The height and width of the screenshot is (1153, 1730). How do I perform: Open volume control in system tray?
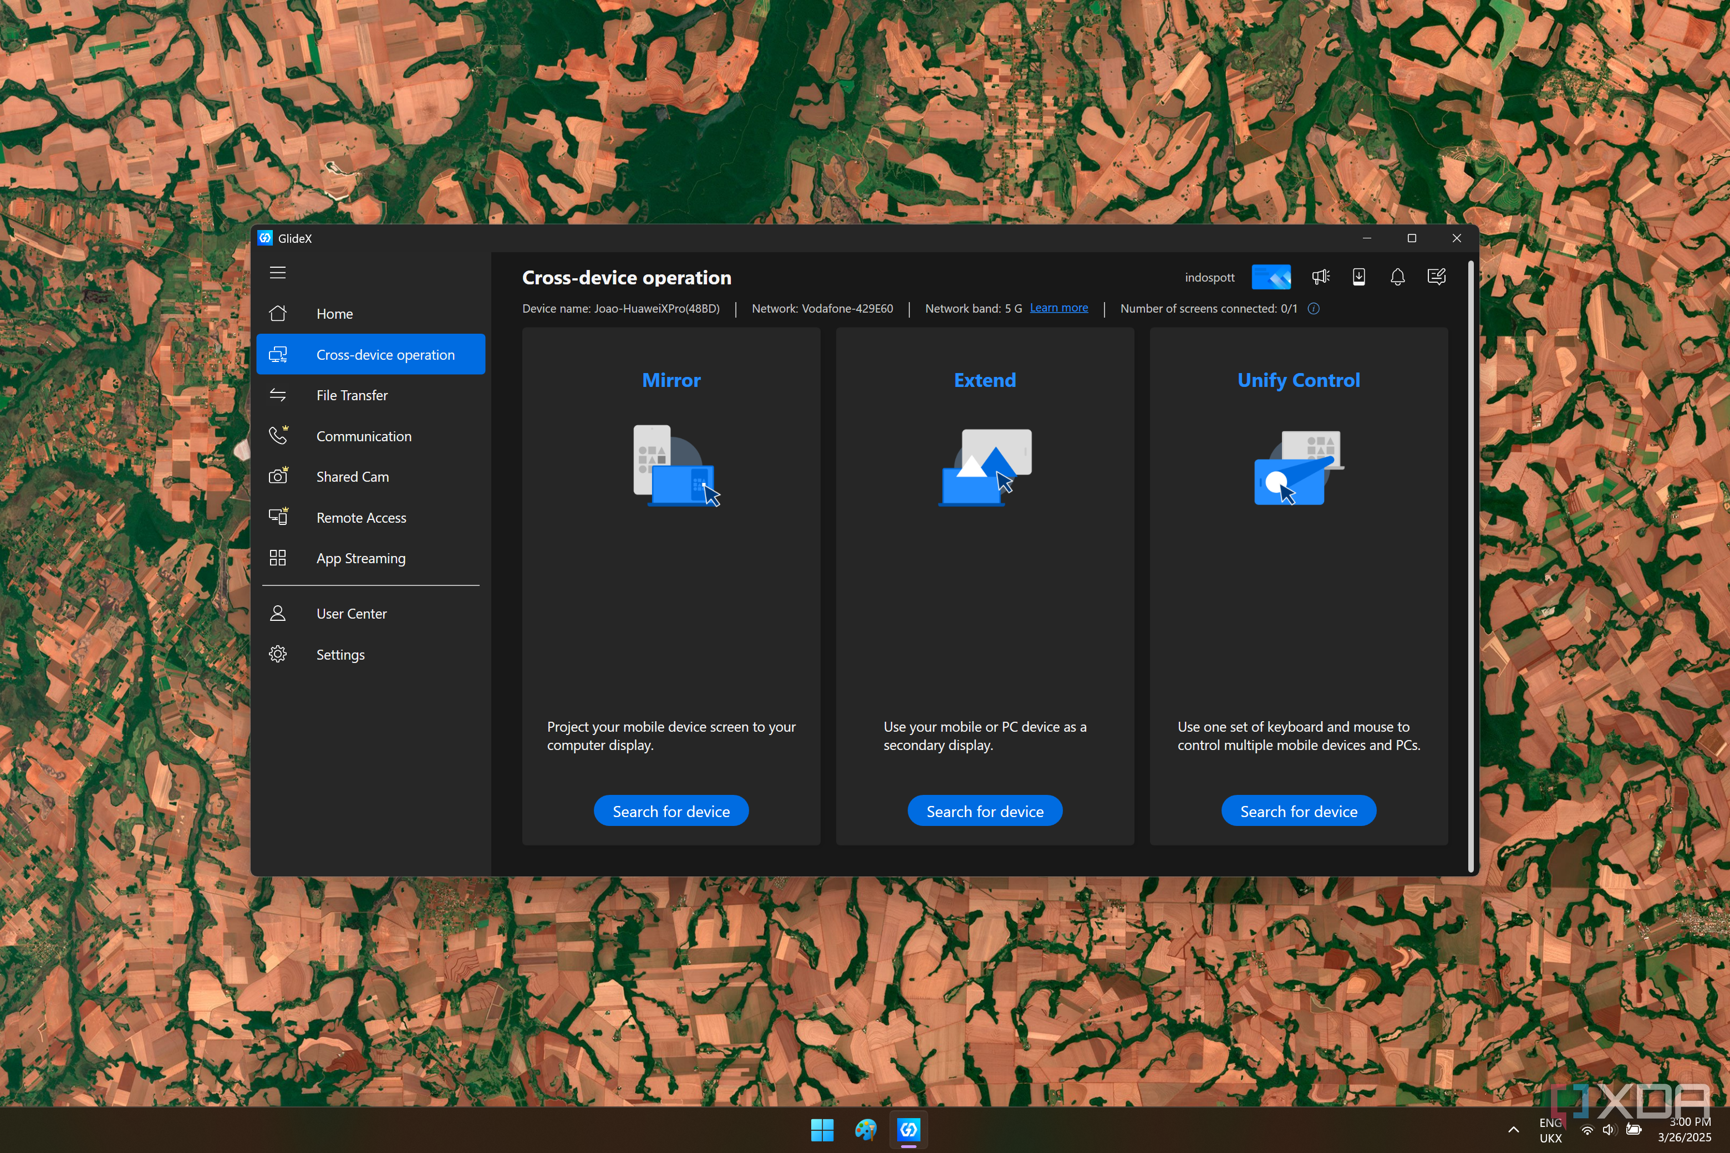(x=1609, y=1130)
